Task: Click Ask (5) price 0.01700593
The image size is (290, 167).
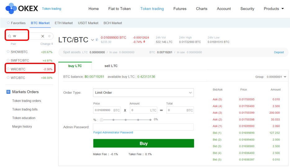Action: (x=247, y=99)
